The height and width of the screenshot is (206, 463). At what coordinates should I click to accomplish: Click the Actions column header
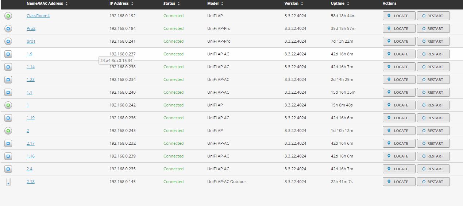[x=389, y=4]
